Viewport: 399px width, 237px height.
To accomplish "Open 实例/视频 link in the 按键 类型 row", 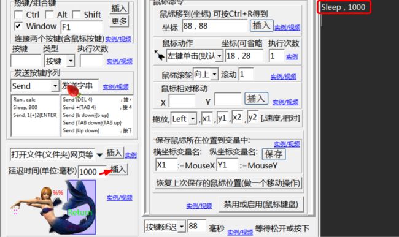I will (x=119, y=61).
